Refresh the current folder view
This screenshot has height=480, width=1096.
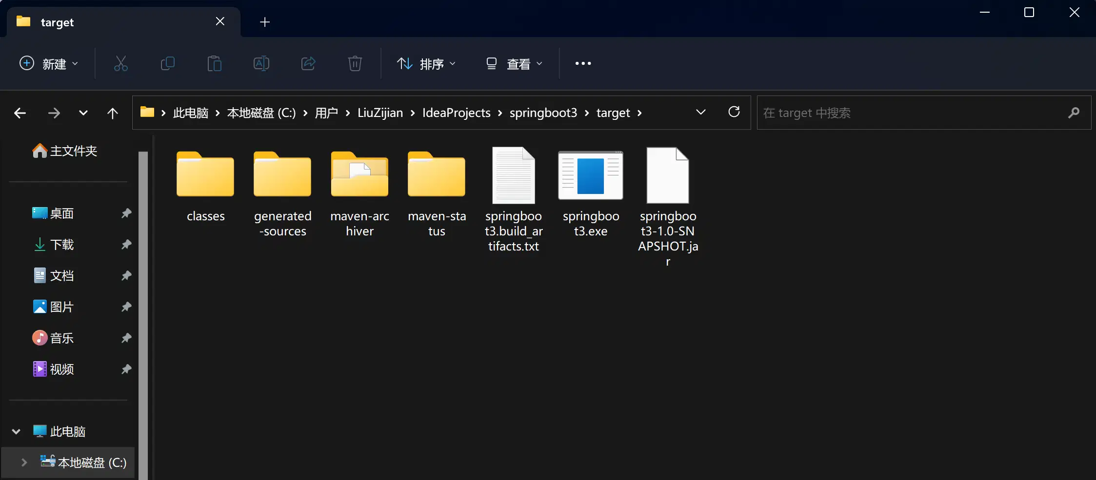[734, 112]
